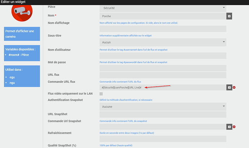
Task: Focus the Nom d'affichage text field
Action: pos(163,29)
